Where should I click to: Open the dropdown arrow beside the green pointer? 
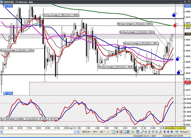(x=134, y=132)
